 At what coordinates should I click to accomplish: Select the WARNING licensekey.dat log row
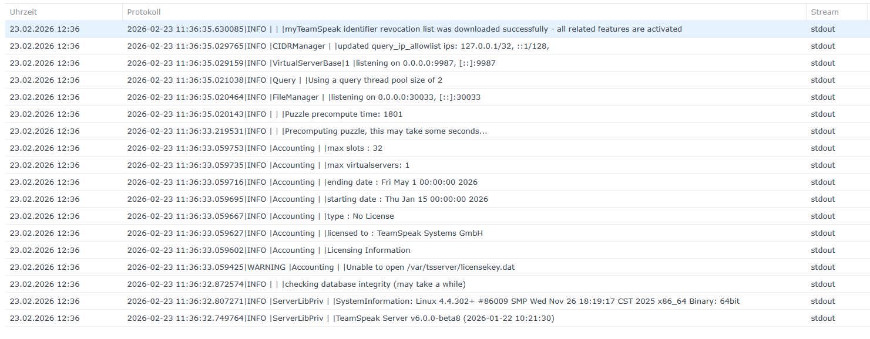(x=321, y=267)
